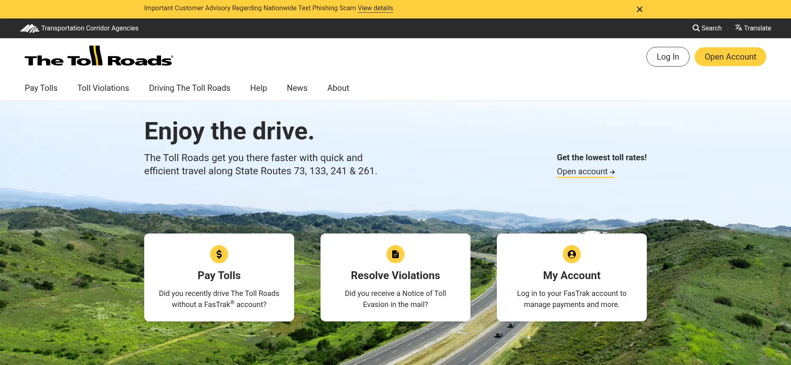Click 'Did you recently drive The Toll Roads' text
Screen dimensions: 791x365
click(x=219, y=293)
